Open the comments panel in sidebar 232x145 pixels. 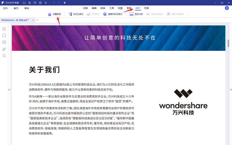4,42
